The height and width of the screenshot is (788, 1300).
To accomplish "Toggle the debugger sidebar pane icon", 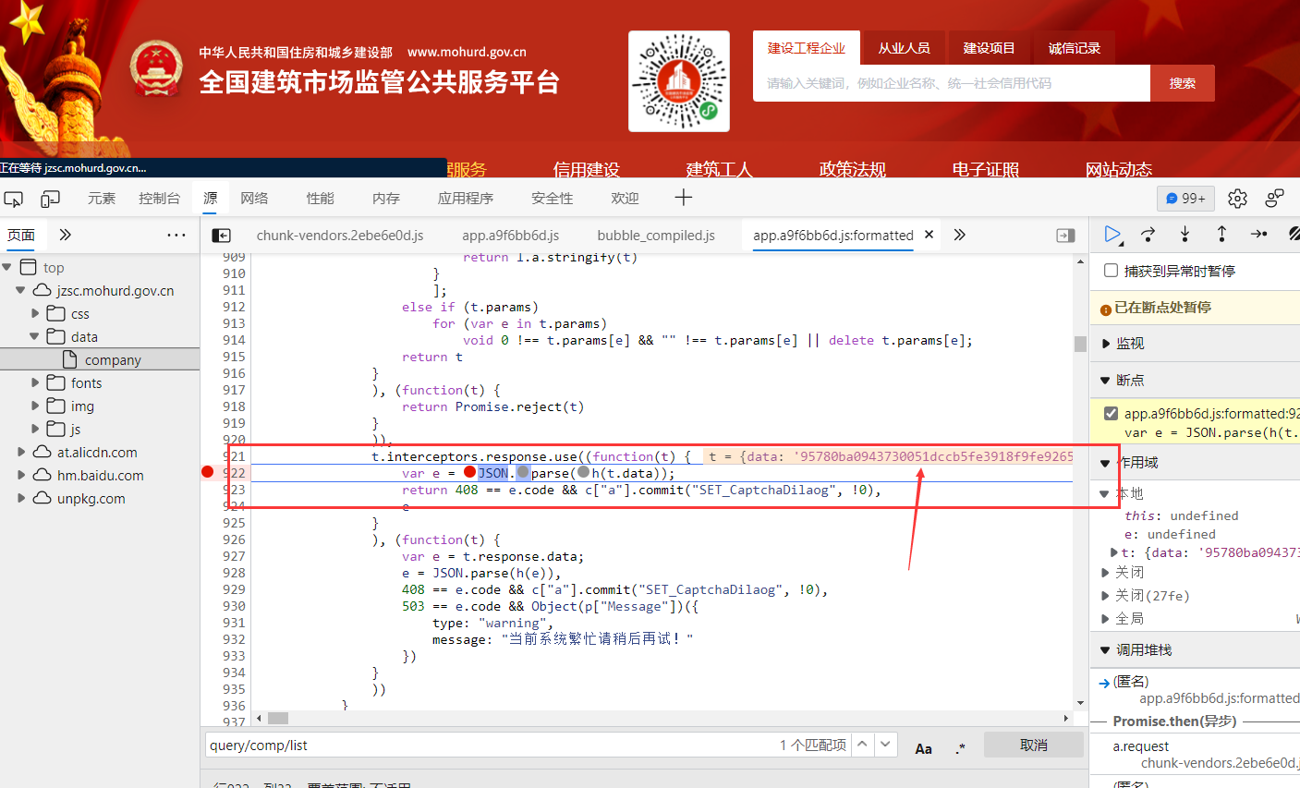I will tap(1065, 236).
